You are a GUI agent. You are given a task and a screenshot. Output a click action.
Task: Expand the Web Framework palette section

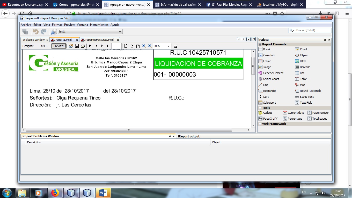(x=260, y=124)
